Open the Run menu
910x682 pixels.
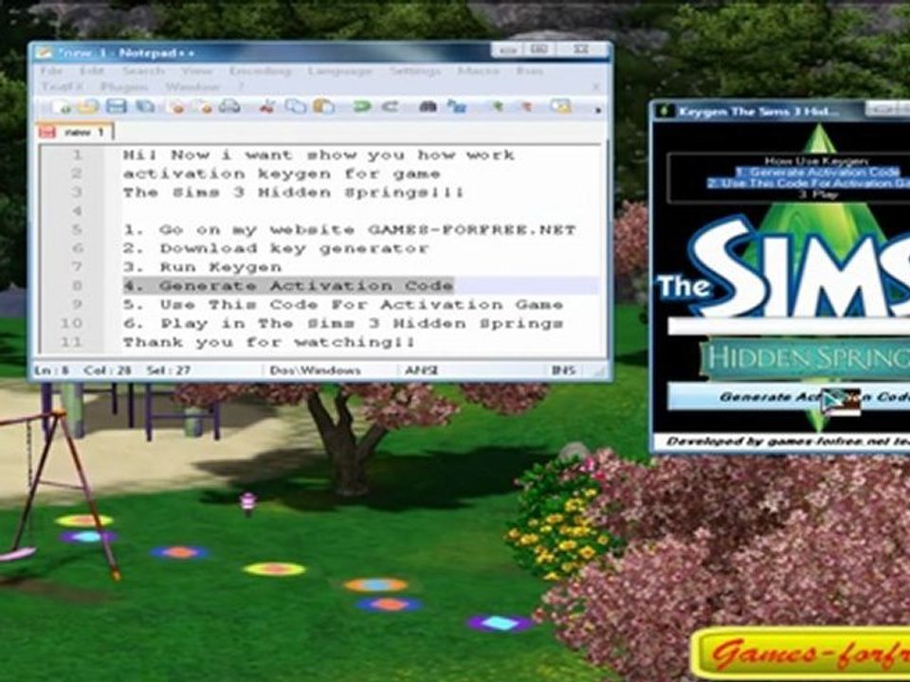point(529,71)
